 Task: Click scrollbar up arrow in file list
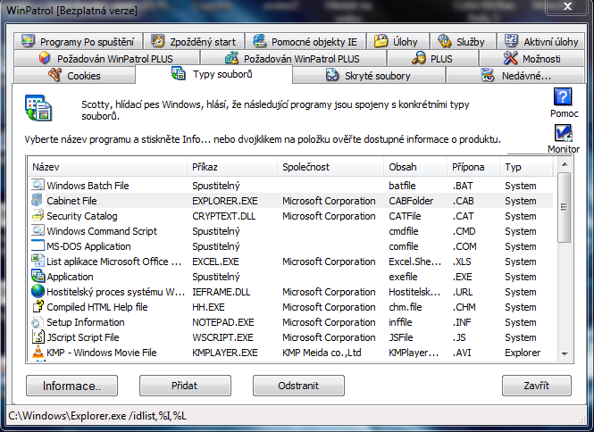pos(565,164)
